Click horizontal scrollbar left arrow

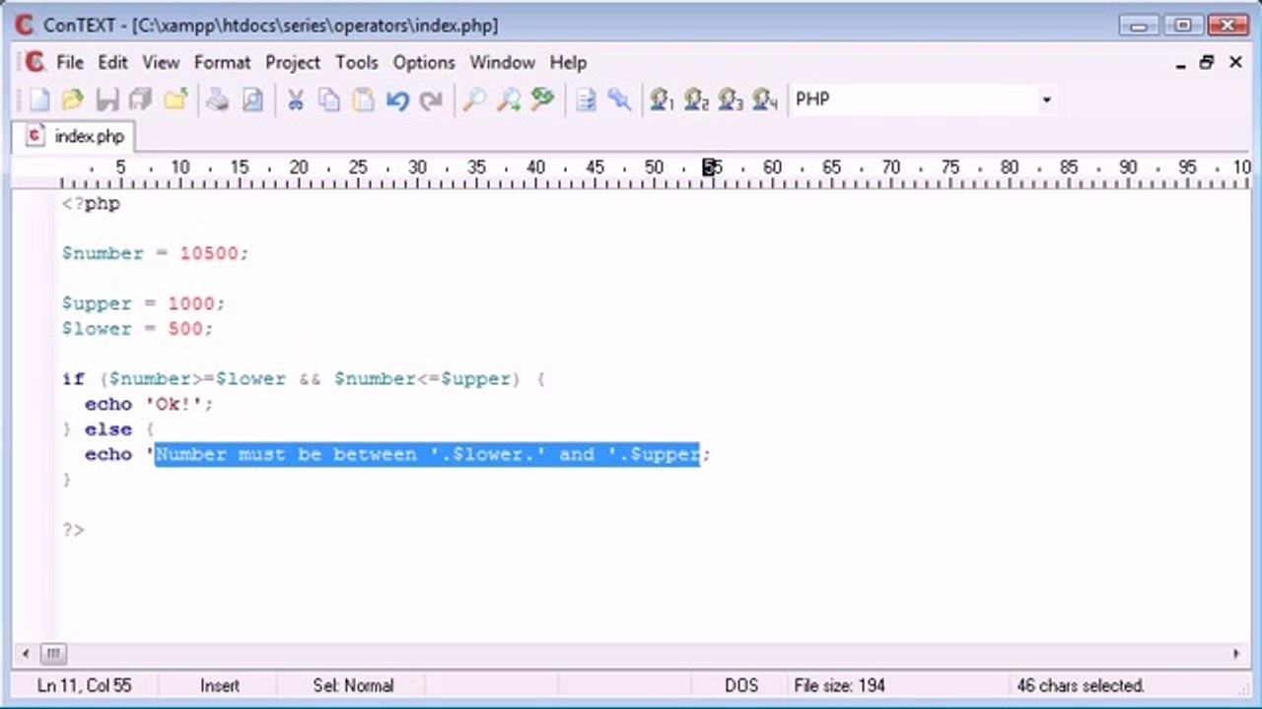[27, 654]
